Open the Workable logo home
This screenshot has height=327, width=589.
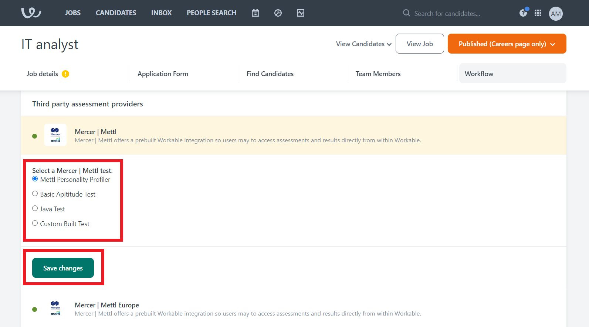click(31, 13)
